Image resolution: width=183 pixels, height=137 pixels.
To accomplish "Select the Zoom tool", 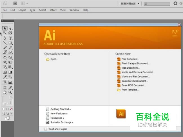I will coord(10,92).
